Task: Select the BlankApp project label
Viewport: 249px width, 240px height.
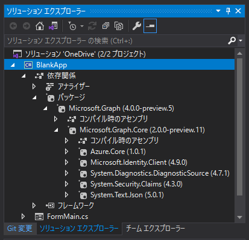Action: (x=52, y=65)
